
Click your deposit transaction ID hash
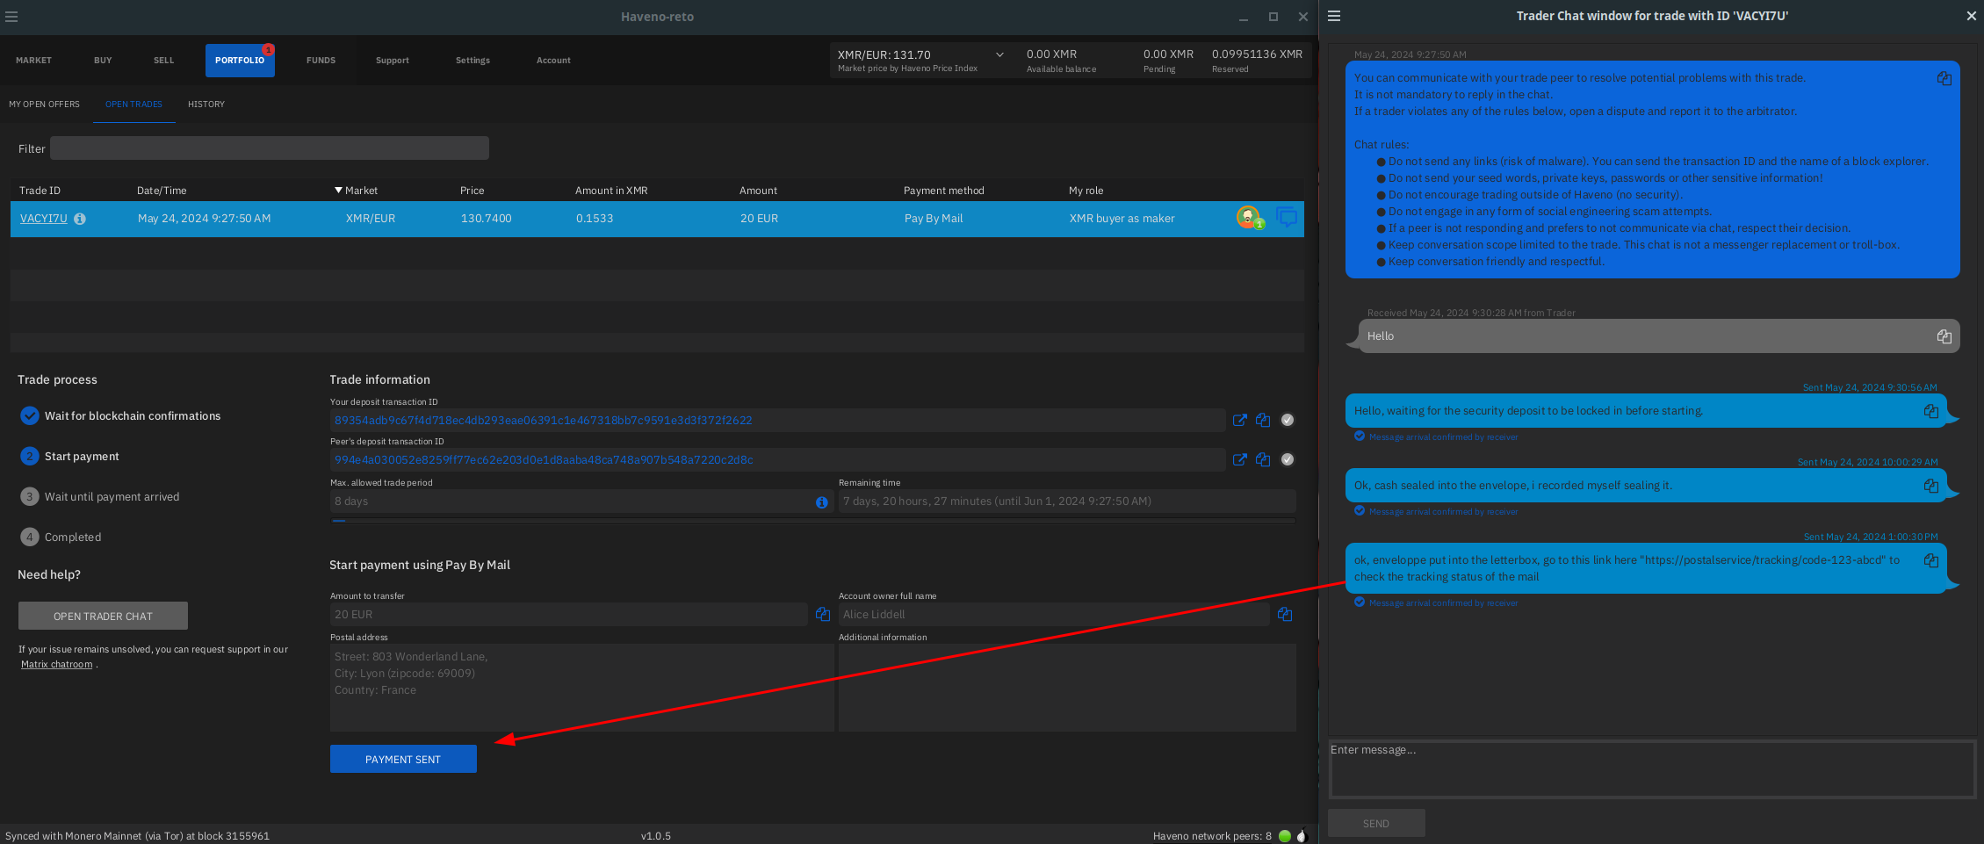543,421
